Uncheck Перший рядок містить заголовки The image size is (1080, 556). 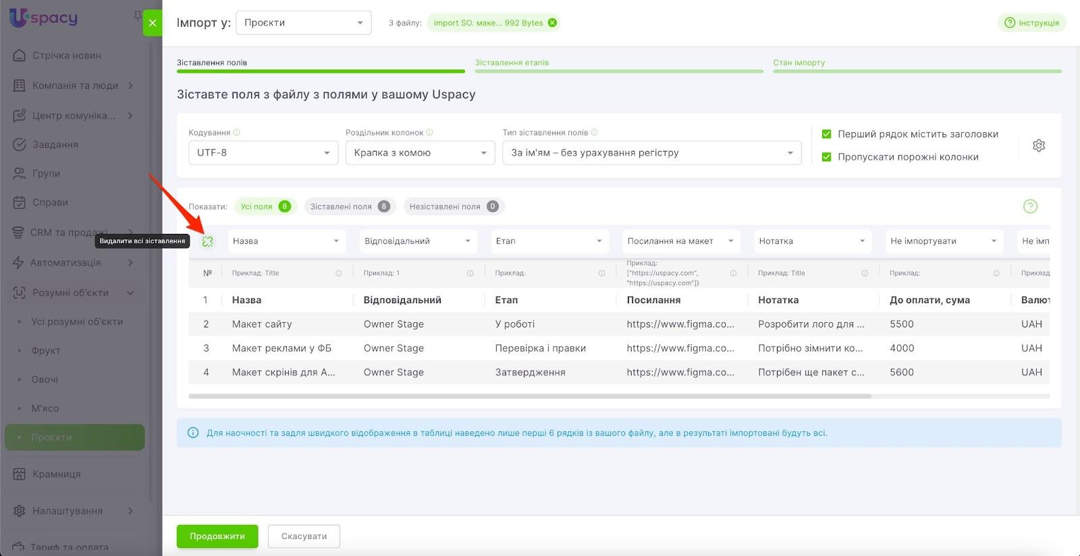pyautogui.click(x=826, y=134)
